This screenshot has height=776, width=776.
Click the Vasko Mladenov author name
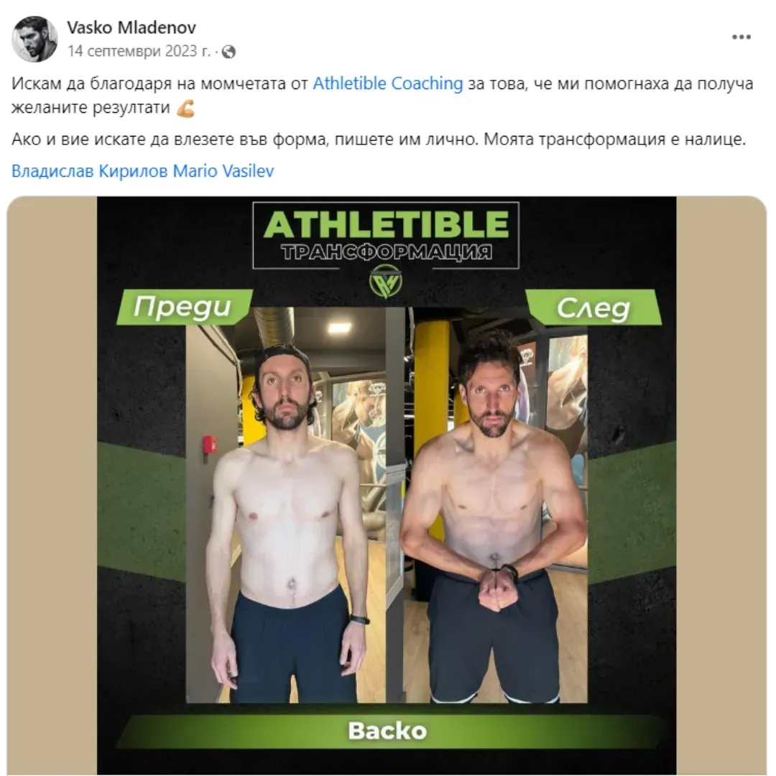point(131,27)
